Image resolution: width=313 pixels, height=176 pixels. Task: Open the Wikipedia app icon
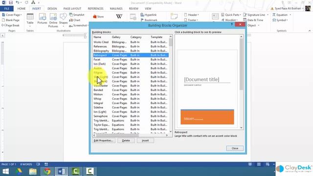[x=119, y=16]
